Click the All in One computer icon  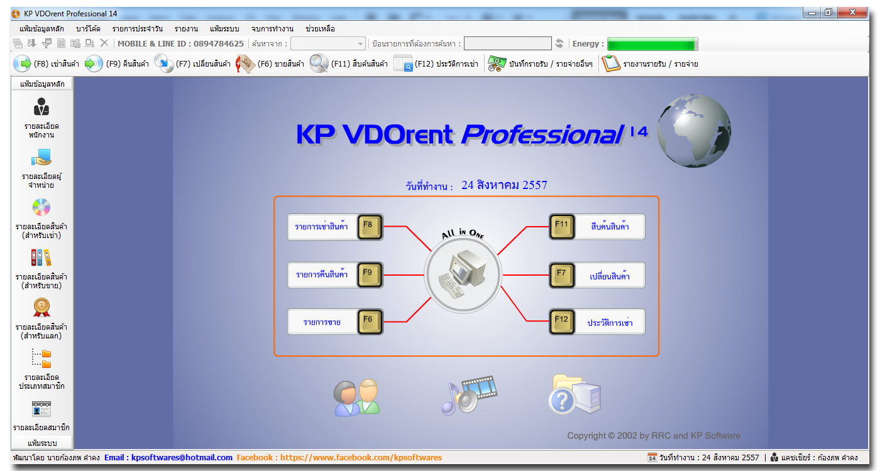point(463,274)
